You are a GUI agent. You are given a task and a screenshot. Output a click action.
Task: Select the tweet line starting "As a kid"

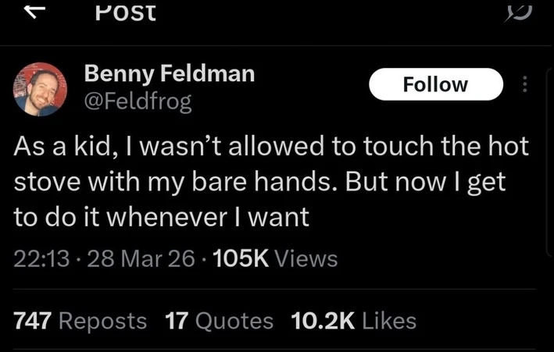pyautogui.click(x=271, y=146)
